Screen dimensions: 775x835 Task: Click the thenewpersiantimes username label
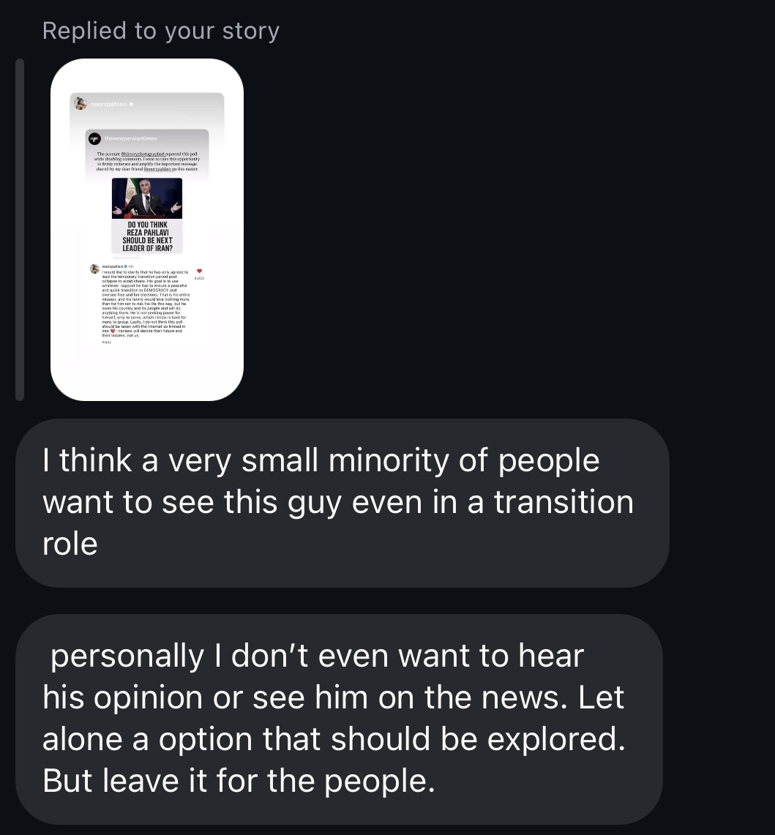point(130,138)
